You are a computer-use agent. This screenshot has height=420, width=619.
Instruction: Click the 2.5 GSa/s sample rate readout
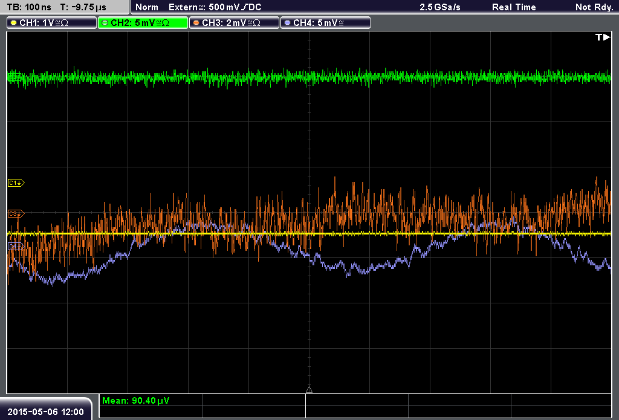(440, 7)
